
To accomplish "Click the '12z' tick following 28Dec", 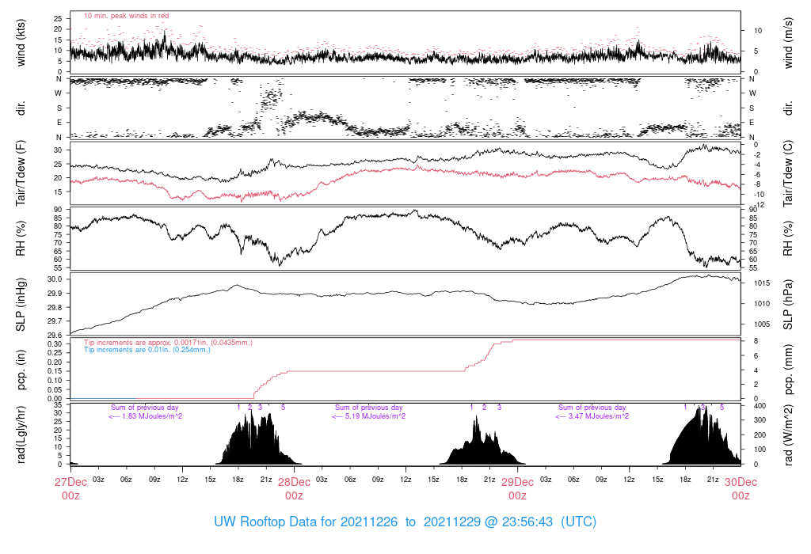I will (405, 480).
